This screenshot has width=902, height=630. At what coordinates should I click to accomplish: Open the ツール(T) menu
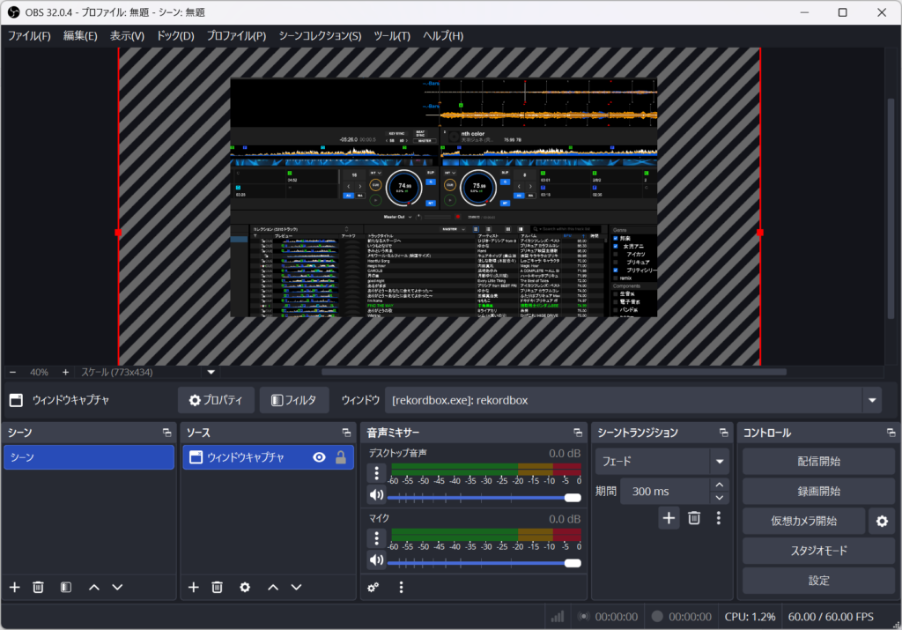point(392,36)
